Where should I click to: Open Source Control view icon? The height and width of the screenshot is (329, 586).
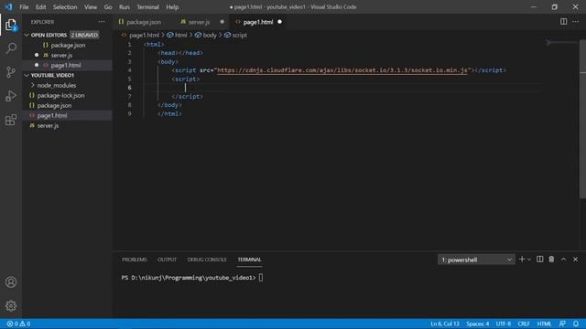pyautogui.click(x=11, y=72)
